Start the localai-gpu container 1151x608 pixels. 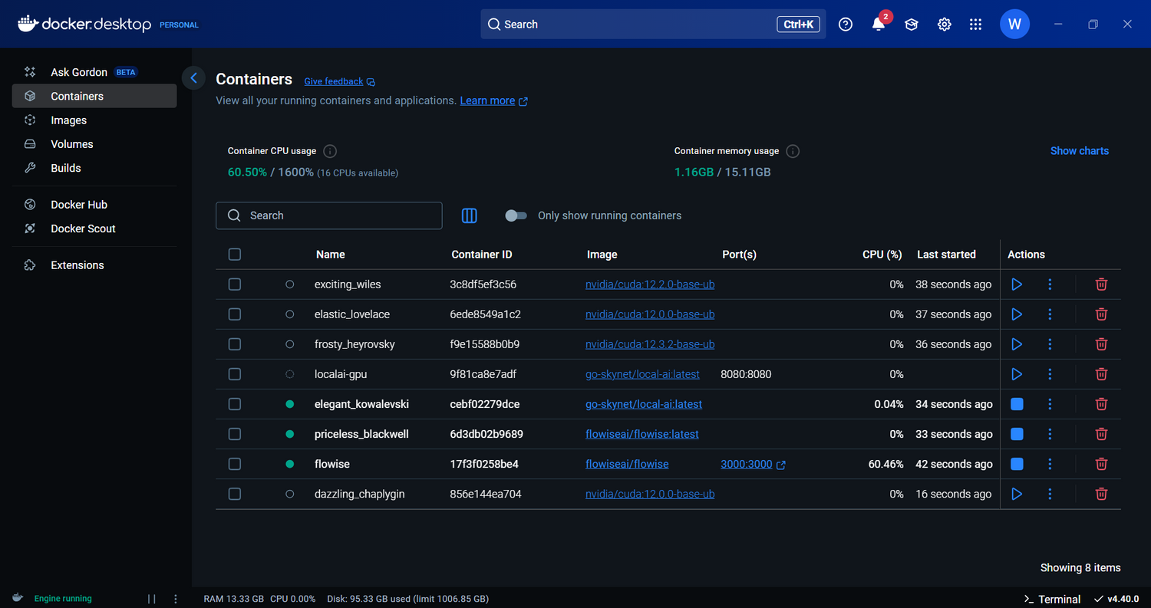[1017, 374]
